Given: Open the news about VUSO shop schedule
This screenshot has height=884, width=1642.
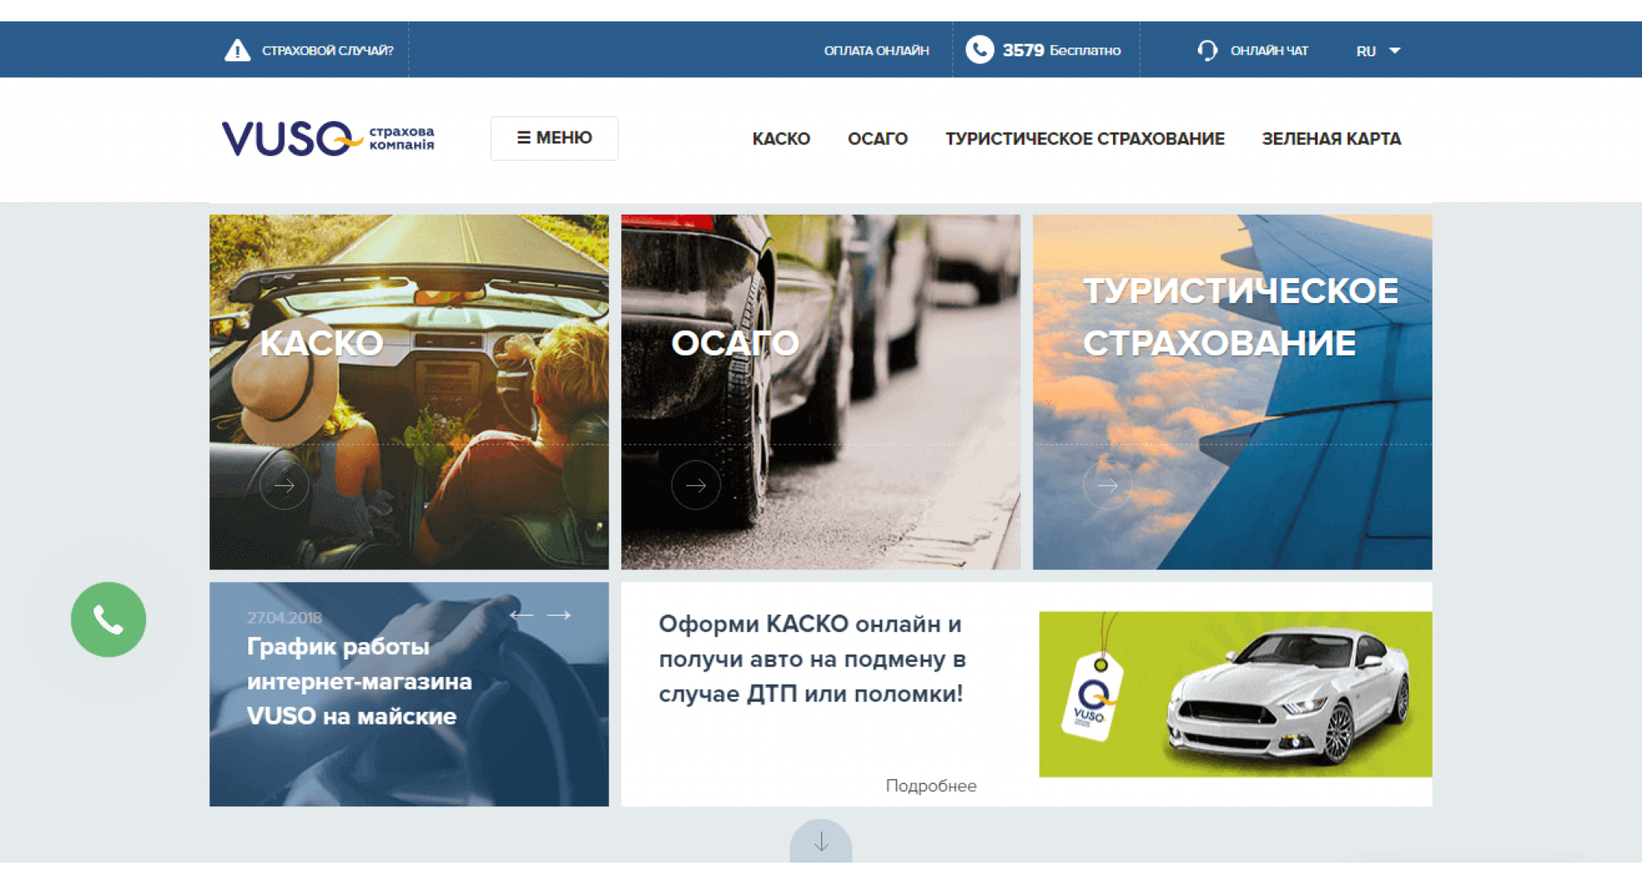Looking at the screenshot, I should tap(359, 681).
